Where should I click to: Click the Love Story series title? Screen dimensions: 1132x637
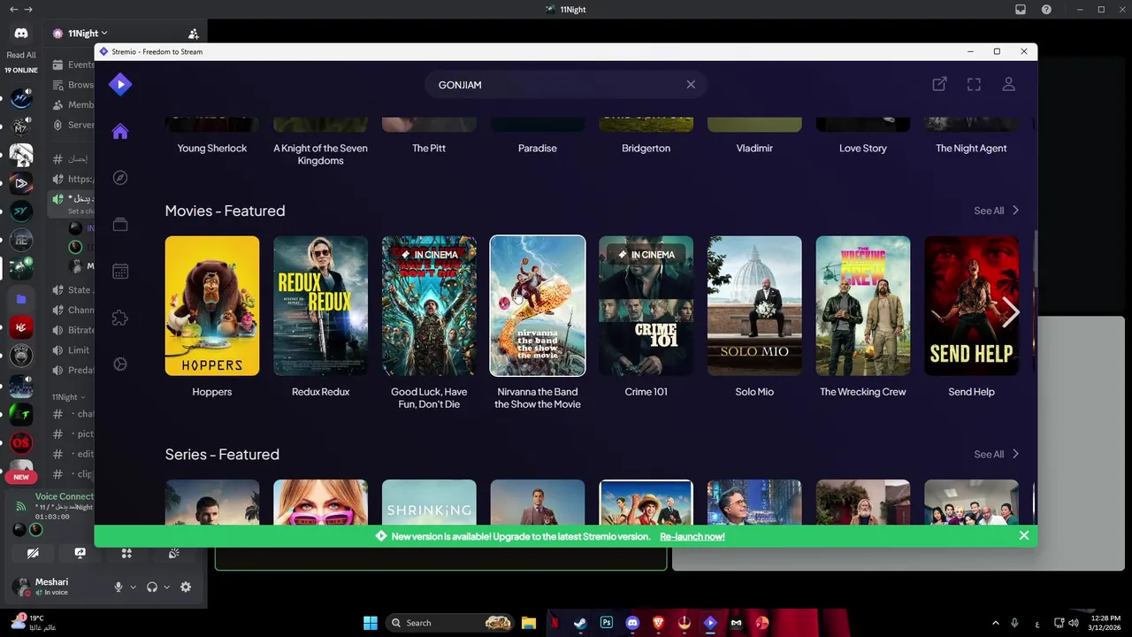863,148
